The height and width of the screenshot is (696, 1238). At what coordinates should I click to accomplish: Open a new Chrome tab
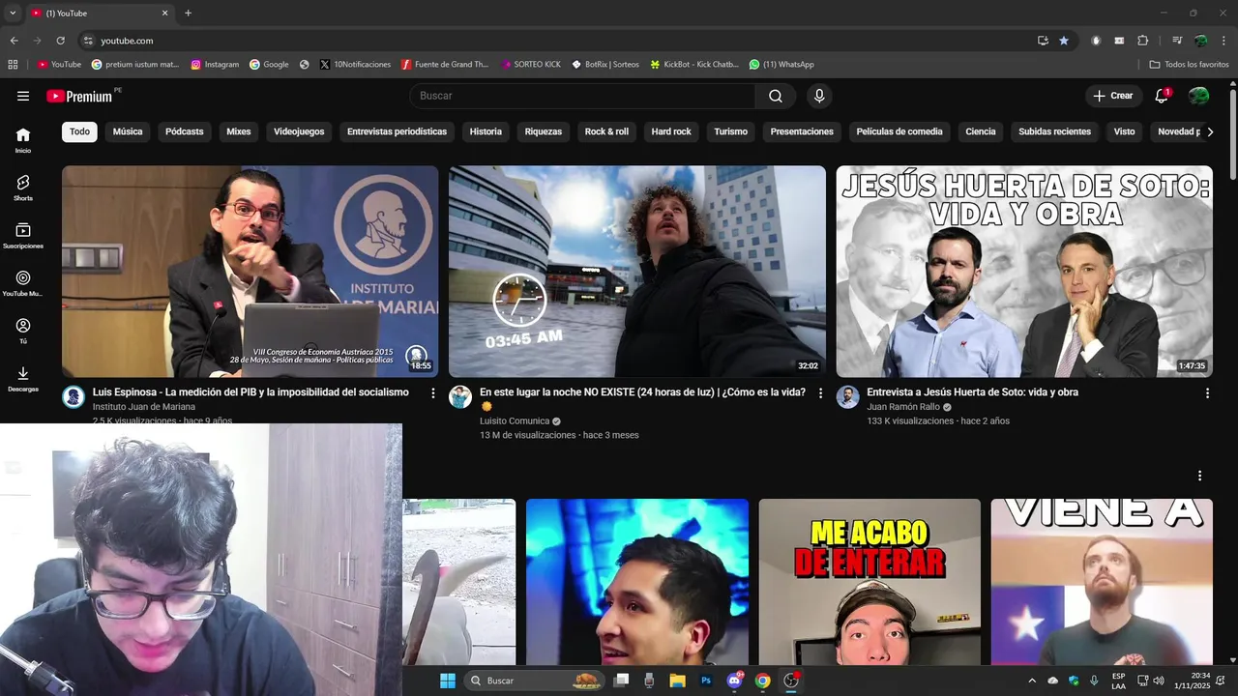[x=188, y=13]
